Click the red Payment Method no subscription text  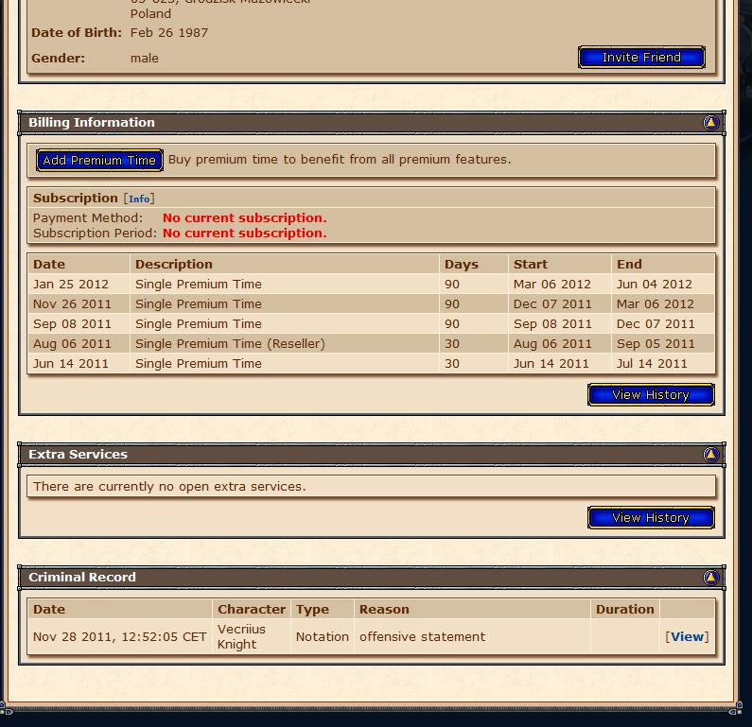pyautogui.click(x=245, y=218)
